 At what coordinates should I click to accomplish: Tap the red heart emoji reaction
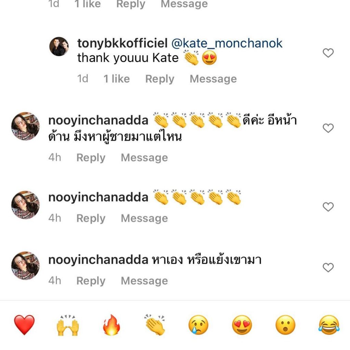click(24, 325)
